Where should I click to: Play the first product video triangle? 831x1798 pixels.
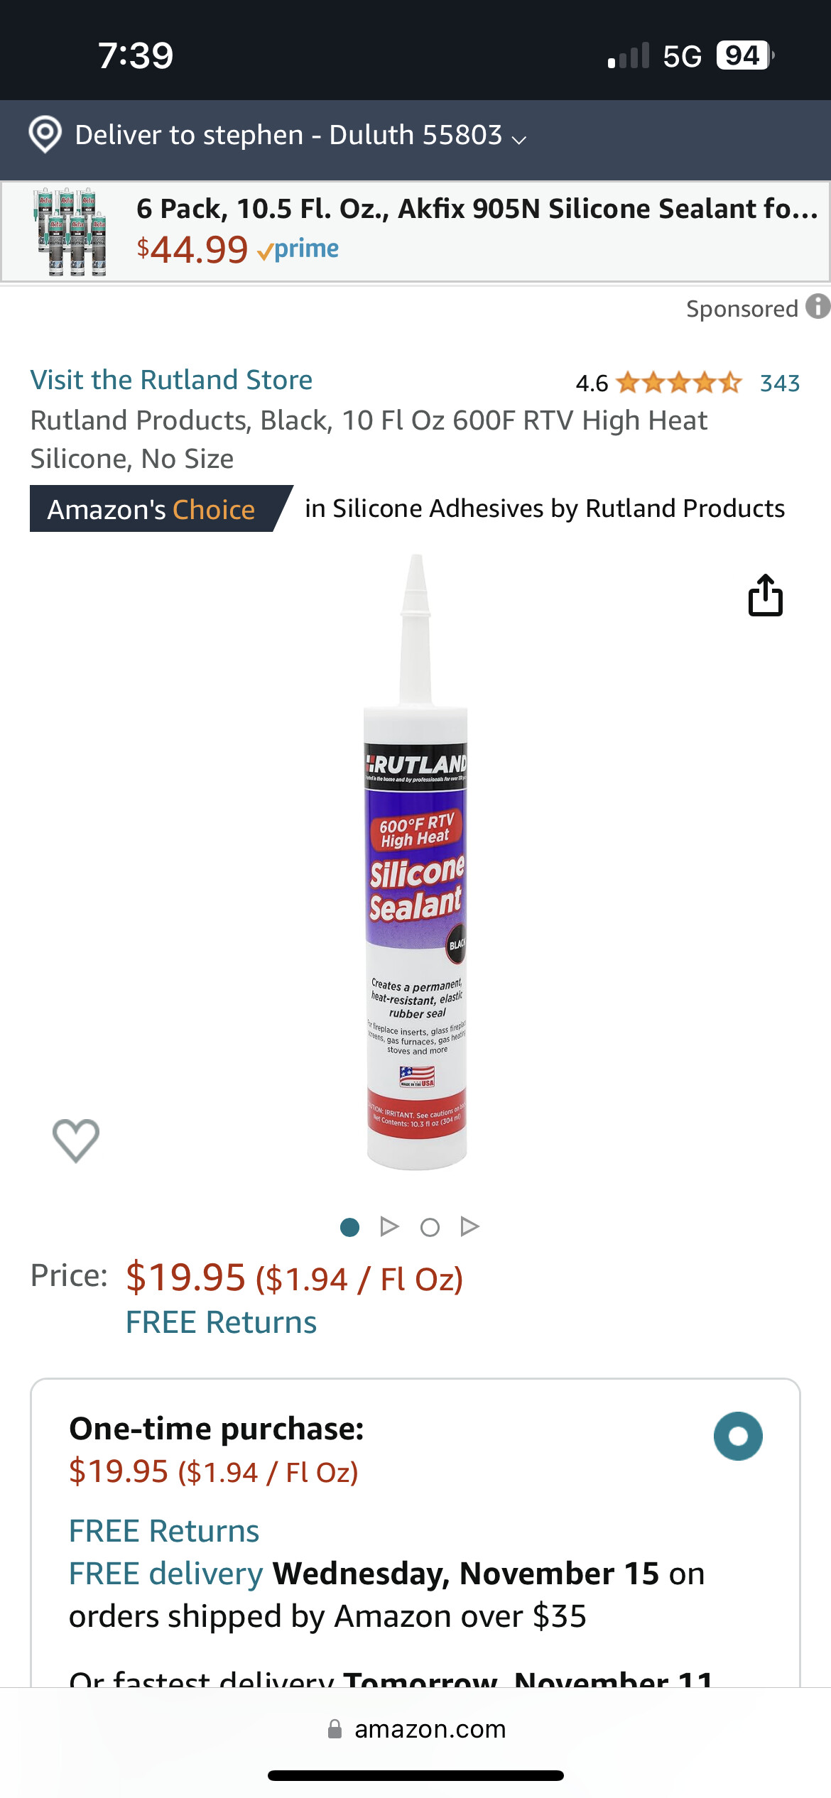[x=389, y=1226]
